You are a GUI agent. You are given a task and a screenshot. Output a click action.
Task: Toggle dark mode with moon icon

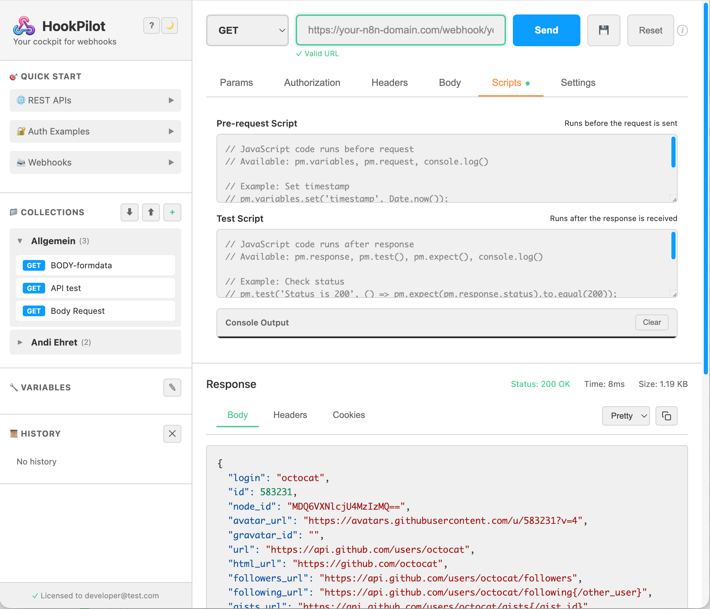pos(170,26)
